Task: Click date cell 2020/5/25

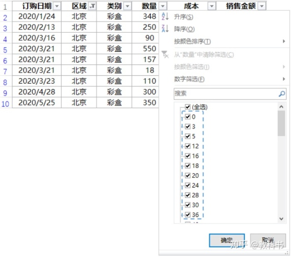Action: pyautogui.click(x=36, y=103)
